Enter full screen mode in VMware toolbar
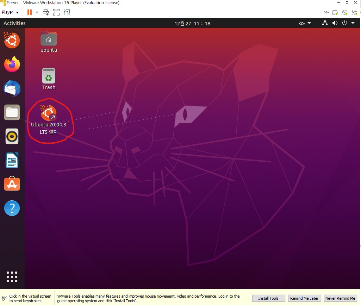 click(x=56, y=12)
